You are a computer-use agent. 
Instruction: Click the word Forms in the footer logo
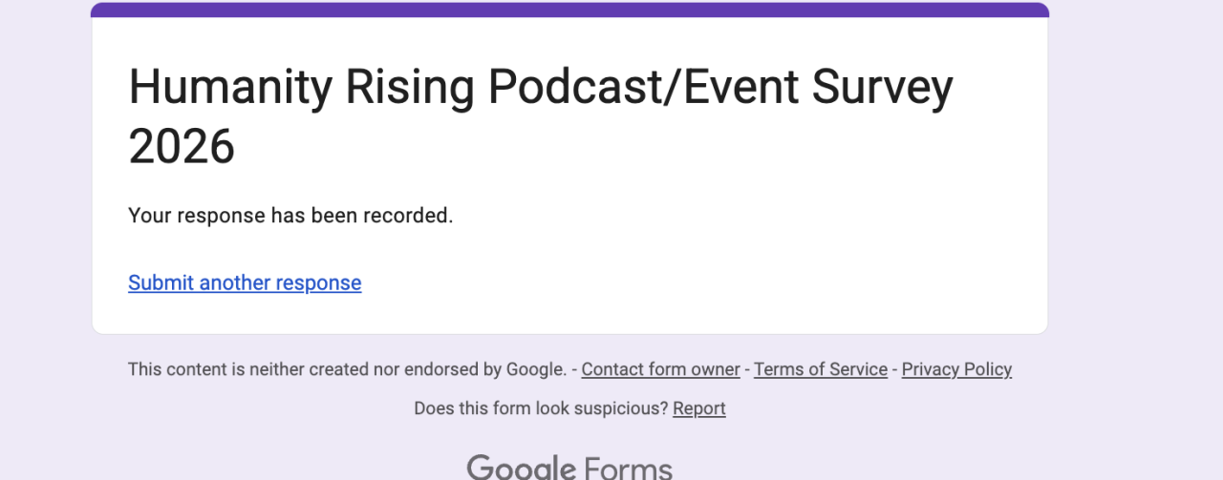[628, 469]
